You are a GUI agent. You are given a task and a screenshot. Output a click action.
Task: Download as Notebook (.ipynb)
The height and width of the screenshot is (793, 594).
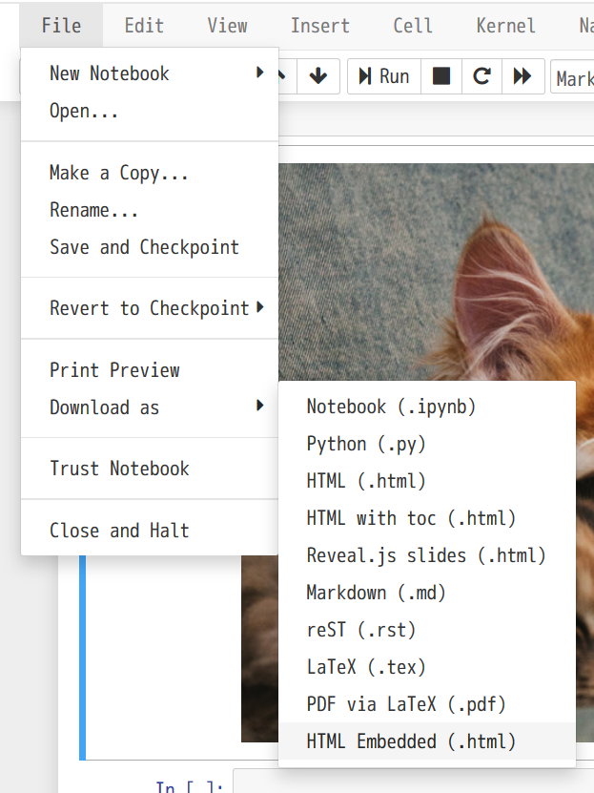[427, 407]
